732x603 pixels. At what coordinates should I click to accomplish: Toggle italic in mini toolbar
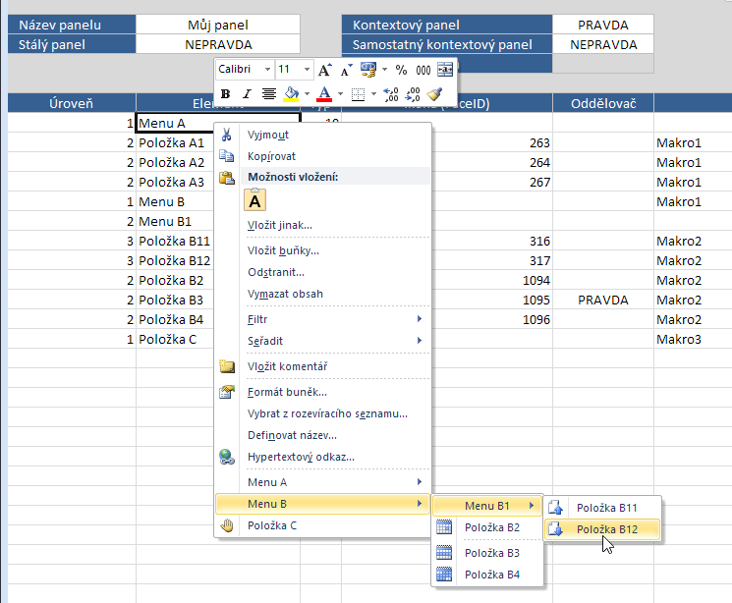247,94
